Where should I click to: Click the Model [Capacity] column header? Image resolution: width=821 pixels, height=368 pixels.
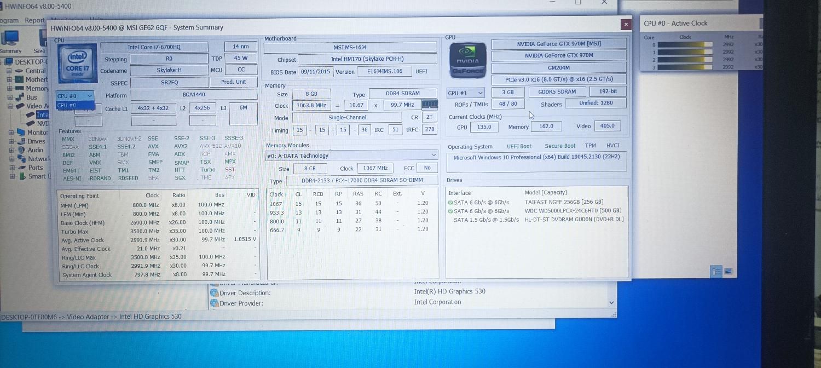pyautogui.click(x=546, y=192)
